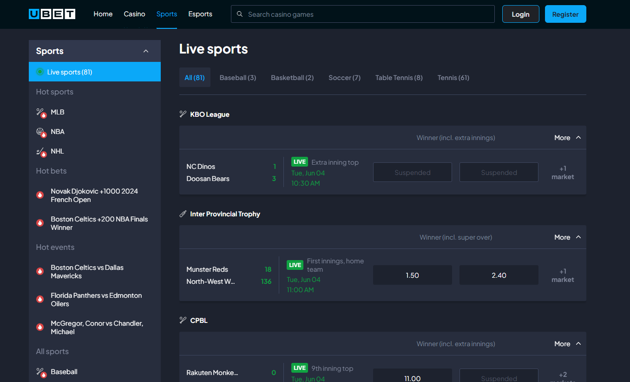The width and height of the screenshot is (630, 382).
Task: Click the KBO League baseball icon
Action: 183,114
